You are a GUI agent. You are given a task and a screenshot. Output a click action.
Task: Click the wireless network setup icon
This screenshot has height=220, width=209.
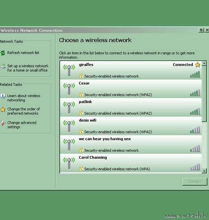pos(3,66)
